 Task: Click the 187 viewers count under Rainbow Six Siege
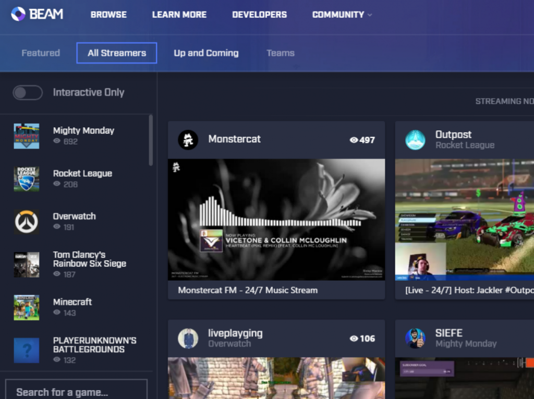[x=69, y=274]
